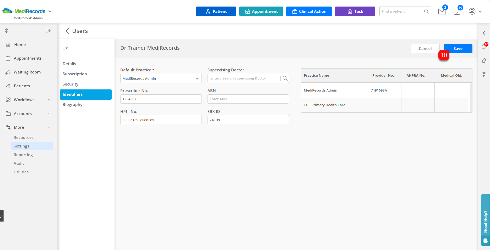This screenshot has width=490, height=250.
Task: Search for a Supervising Doctor using magnifier
Action: pos(285,78)
